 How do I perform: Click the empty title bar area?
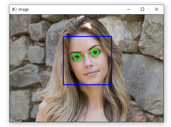coord(76,10)
